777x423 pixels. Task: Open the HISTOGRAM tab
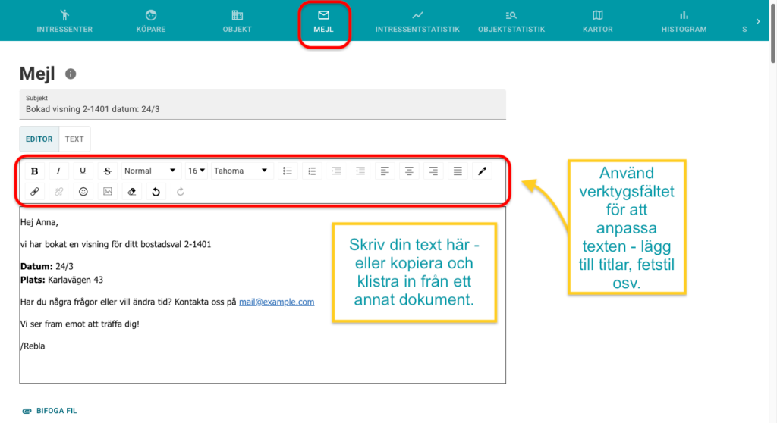pos(684,20)
